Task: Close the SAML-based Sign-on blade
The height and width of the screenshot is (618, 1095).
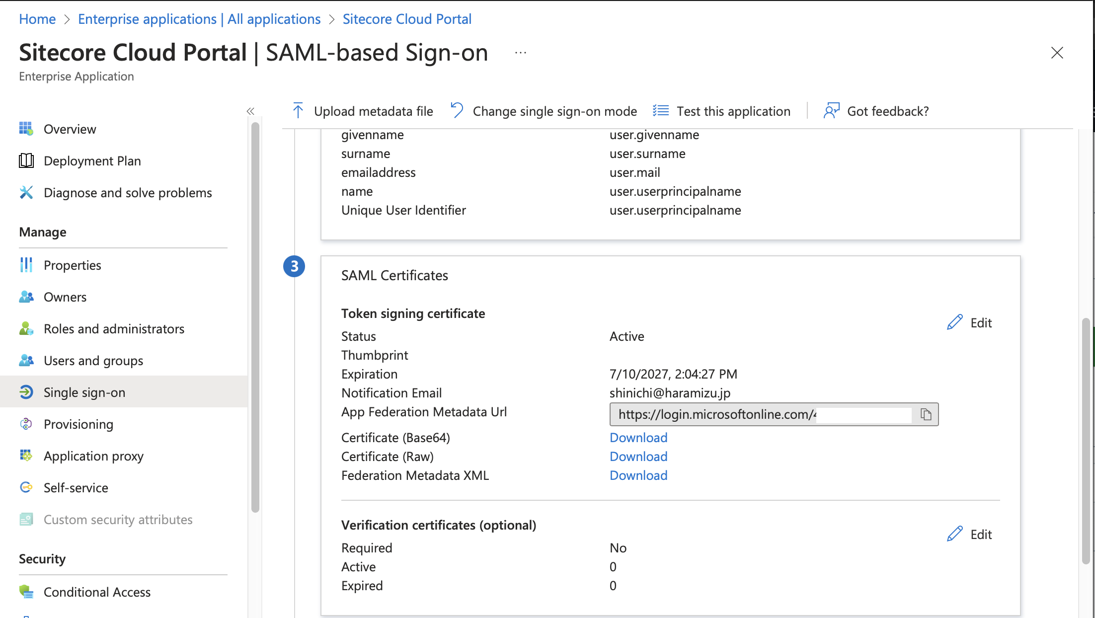Action: (x=1057, y=53)
